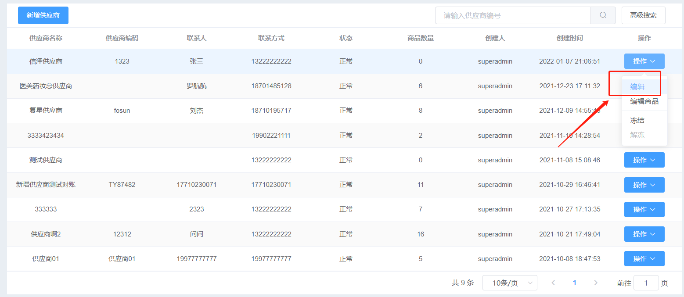Click contact name 罗航航
The width and height of the screenshot is (684, 297).
click(x=197, y=86)
